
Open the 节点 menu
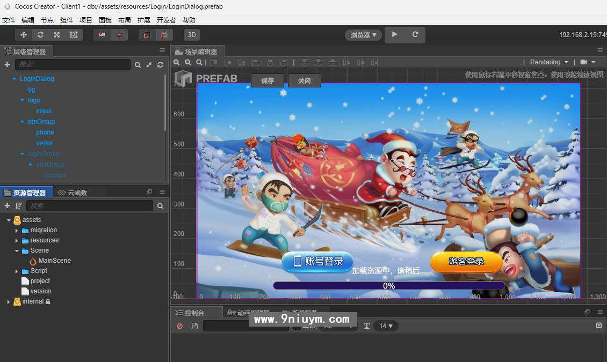pos(47,20)
